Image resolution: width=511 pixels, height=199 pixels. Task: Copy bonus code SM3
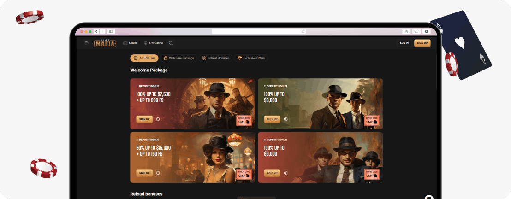(x=247, y=176)
